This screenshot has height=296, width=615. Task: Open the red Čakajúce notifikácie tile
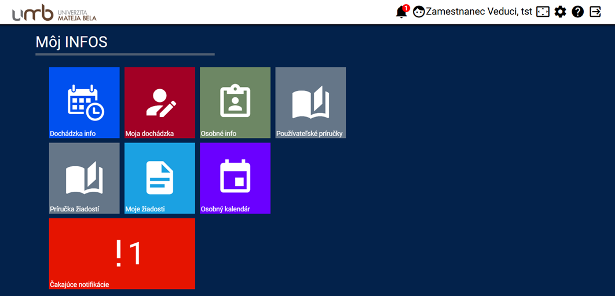[x=122, y=253]
